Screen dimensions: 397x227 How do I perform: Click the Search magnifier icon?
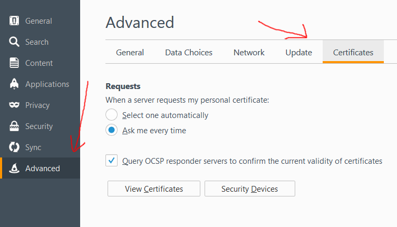[x=14, y=42]
